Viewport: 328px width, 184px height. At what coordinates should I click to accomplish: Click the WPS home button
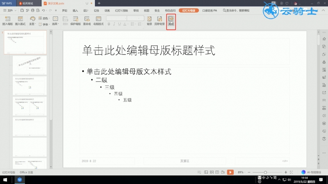[7, 3]
